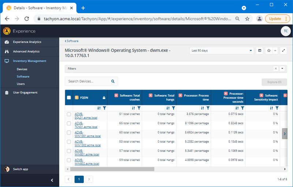Filter the FQDN column
This screenshot has height=187, width=293.
104,108
